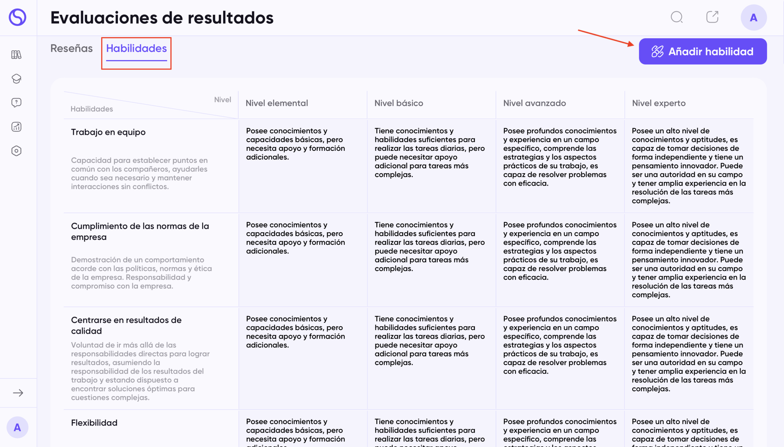The image size is (784, 447).
Task: Open the chart reports sidebar icon
Action: tap(16, 127)
